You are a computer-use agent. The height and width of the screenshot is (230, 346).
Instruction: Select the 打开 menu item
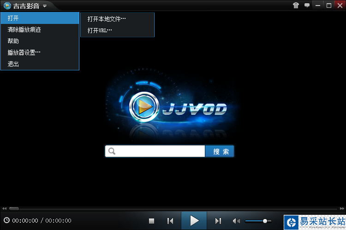point(40,18)
